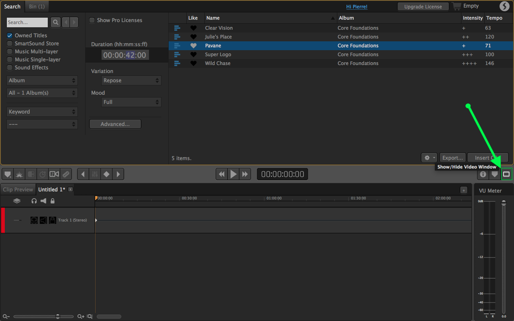The height and width of the screenshot is (321, 514).
Task: Click the music video camera icon
Action: tap(54, 174)
